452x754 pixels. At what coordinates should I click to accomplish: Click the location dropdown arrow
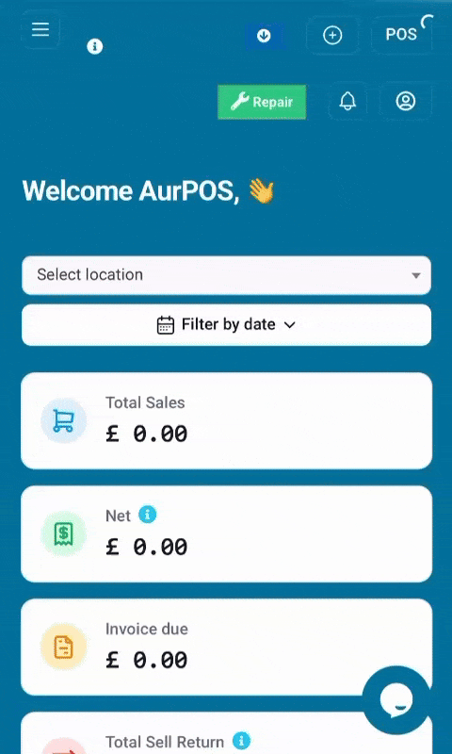[416, 275]
